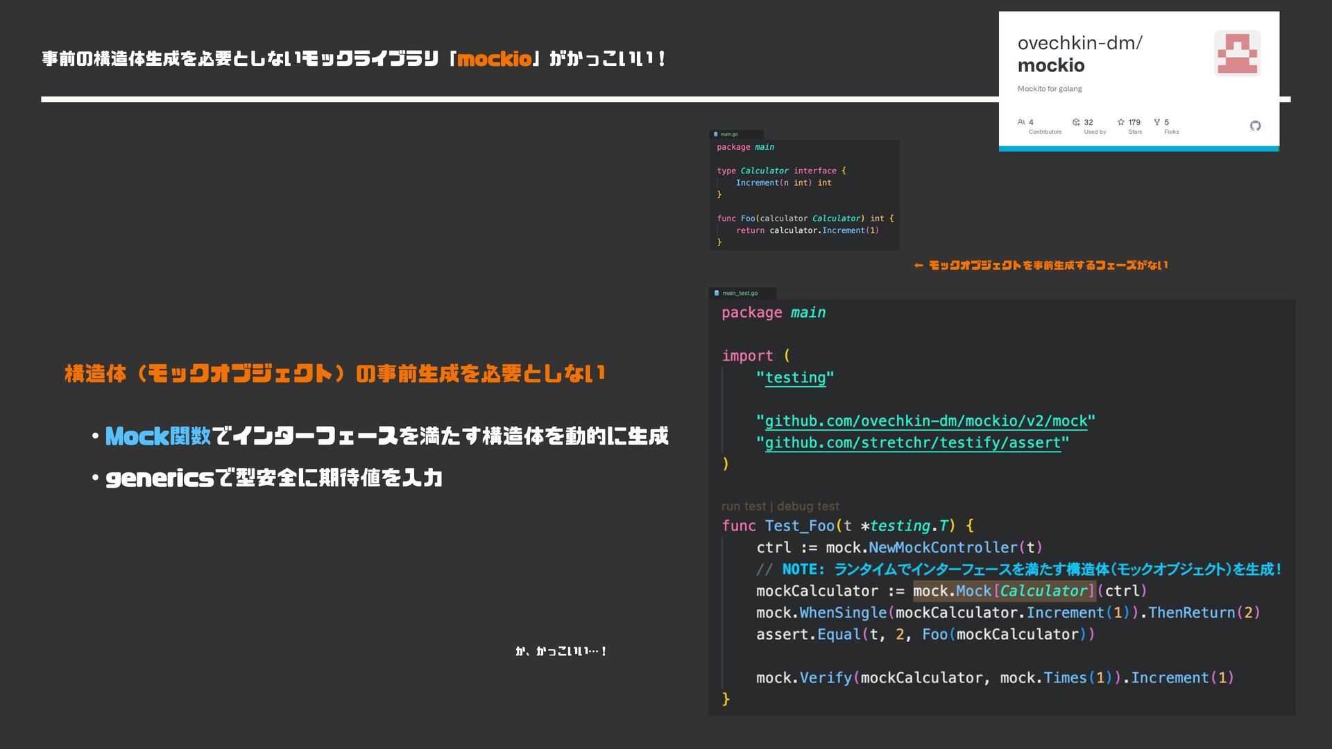The width and height of the screenshot is (1332, 749).
Task: Click the highlighted mock.Mock[Calculator] expression
Action: coord(1003,591)
